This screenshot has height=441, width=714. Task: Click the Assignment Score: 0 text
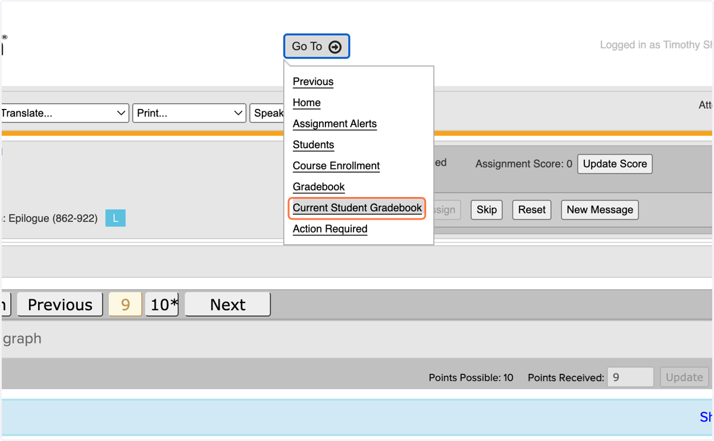pos(524,164)
